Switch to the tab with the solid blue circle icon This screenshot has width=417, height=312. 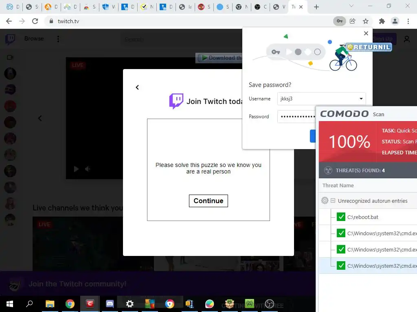tap(223, 7)
